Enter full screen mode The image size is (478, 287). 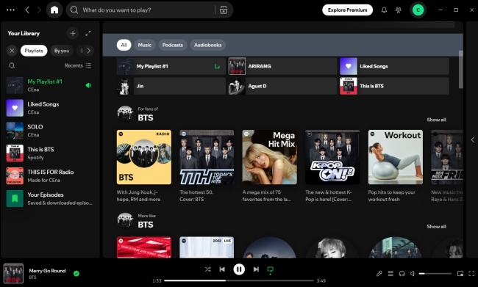tap(471, 274)
